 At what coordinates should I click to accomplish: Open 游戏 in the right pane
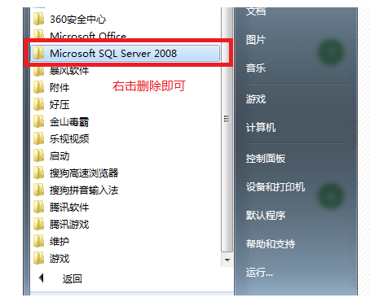[256, 98]
